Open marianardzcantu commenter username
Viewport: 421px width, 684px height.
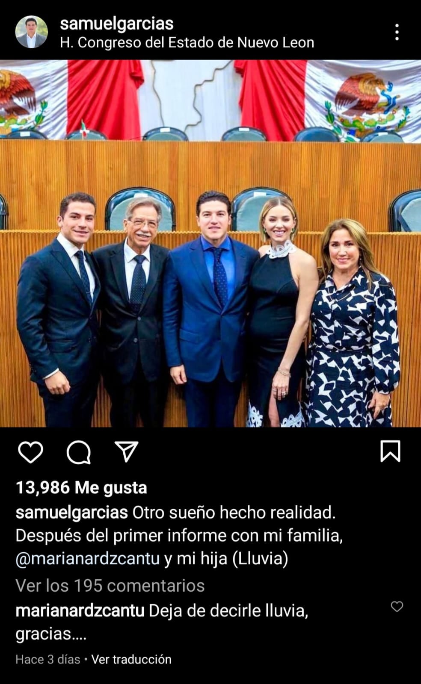[80, 610]
